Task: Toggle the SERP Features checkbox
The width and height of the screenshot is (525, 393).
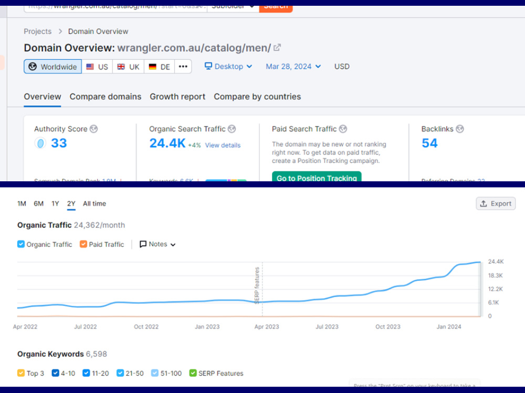Action: point(193,373)
